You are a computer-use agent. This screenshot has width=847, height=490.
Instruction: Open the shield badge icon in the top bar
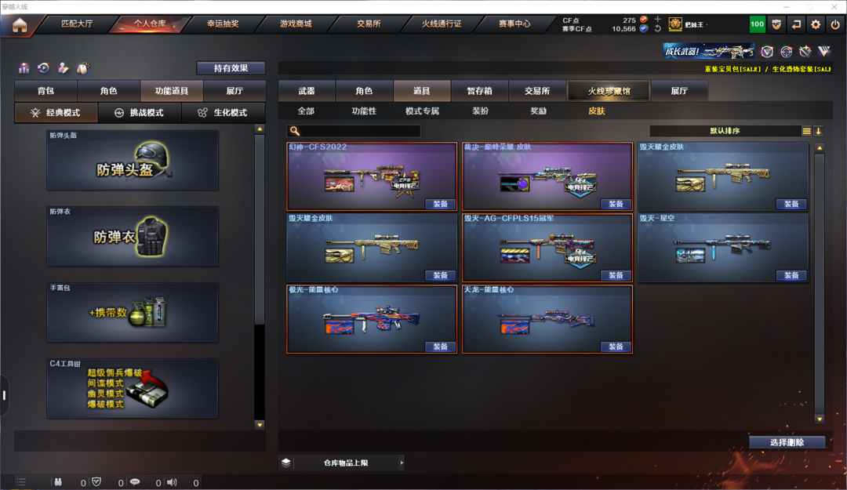tap(776, 24)
